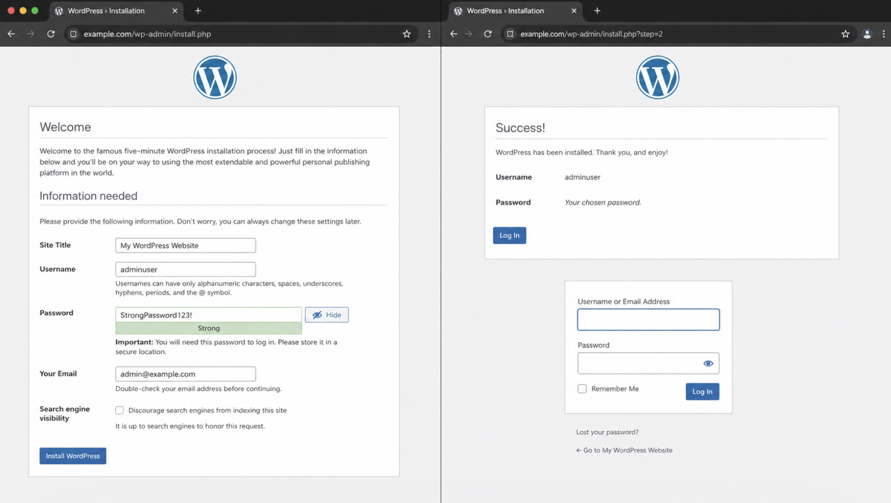
Task: Open Lost your password? link
Action: 607,432
